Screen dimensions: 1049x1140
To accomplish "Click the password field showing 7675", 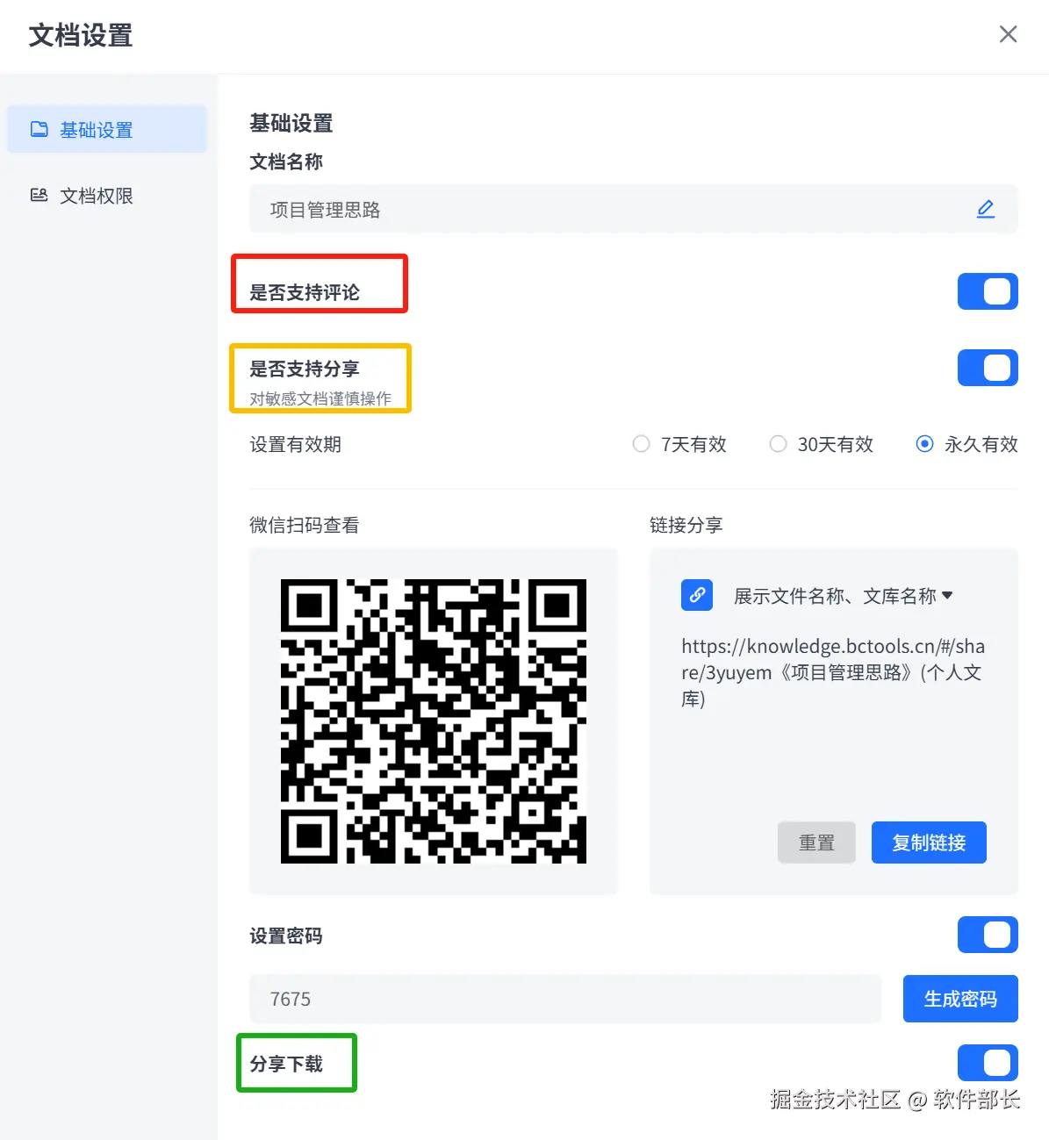I will pos(565,999).
